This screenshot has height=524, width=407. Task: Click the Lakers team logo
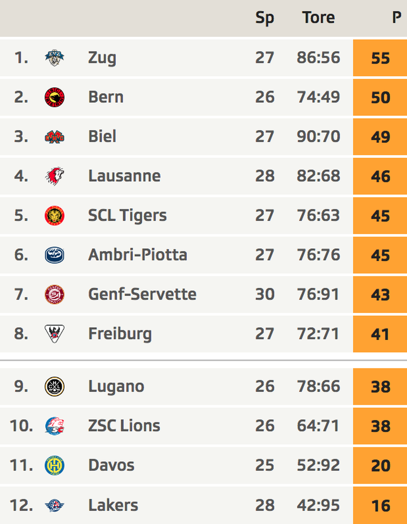tap(55, 505)
